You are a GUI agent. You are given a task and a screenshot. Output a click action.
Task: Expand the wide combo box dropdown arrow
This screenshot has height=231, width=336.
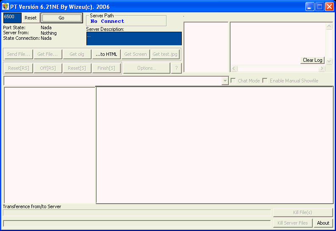225,81
